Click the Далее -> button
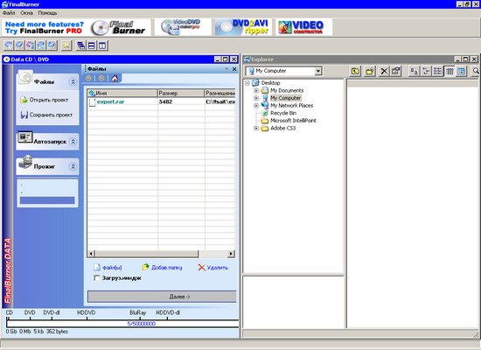This screenshot has height=350, width=481. tap(162, 297)
